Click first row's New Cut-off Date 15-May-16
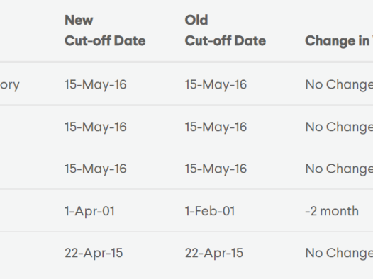The height and width of the screenshot is (279, 373). coord(96,84)
